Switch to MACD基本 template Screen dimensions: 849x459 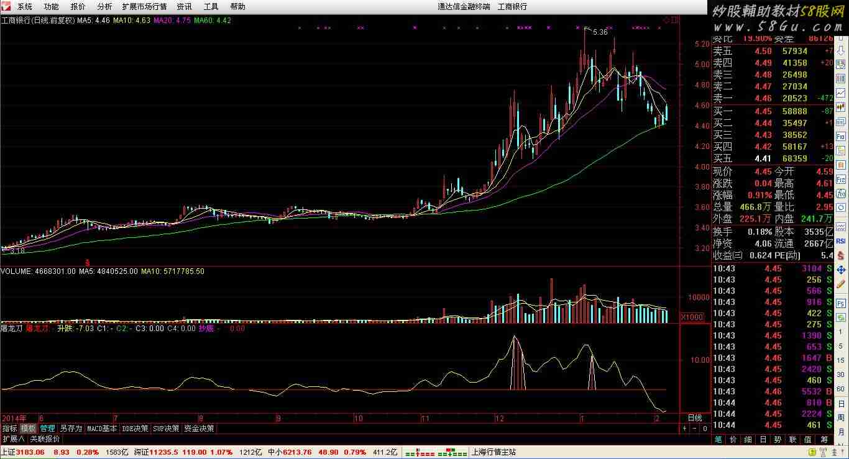tap(102, 428)
